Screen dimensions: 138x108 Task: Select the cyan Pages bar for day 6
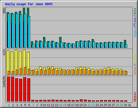[29, 32]
